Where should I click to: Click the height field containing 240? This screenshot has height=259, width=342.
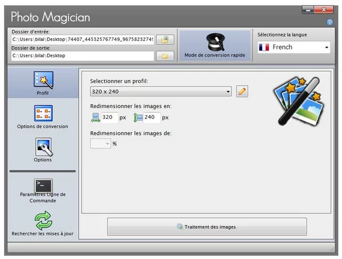pos(152,117)
